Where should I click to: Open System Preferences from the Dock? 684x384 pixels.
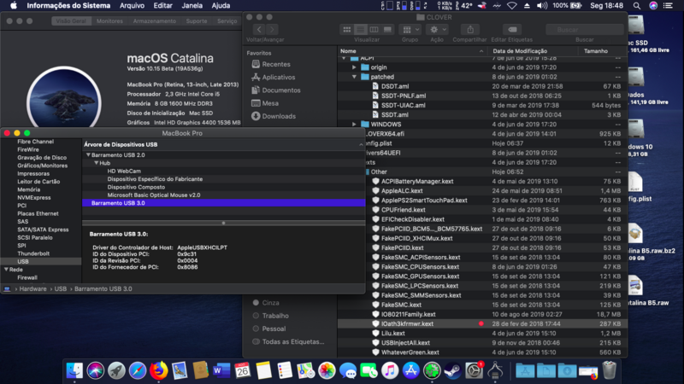474,370
